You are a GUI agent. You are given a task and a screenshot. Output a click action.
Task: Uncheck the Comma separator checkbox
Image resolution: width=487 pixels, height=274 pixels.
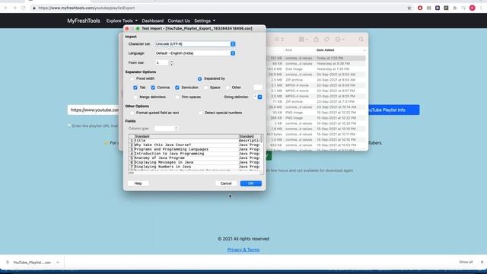(x=153, y=88)
